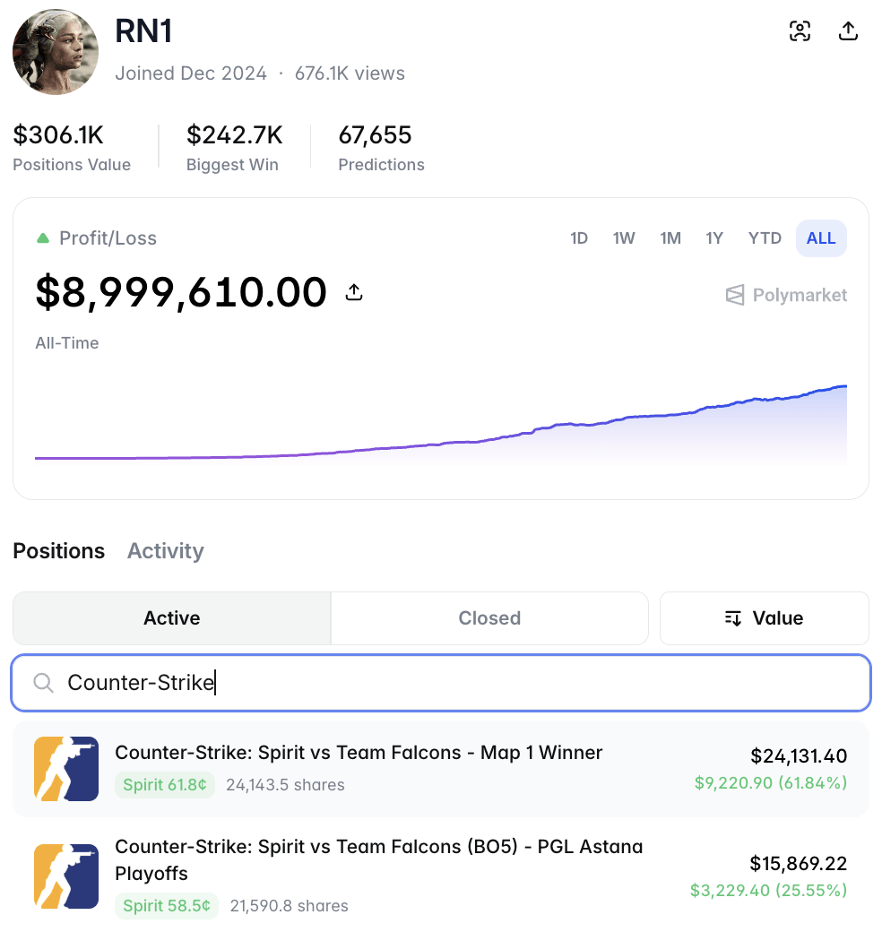Click the $9,220.90 (61.84%) gain
This screenshot has height=932, width=882.
[771, 783]
